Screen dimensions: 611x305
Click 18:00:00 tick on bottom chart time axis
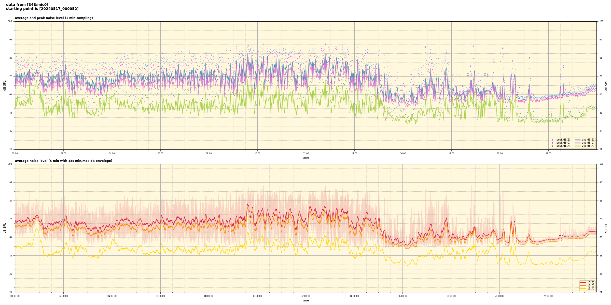coord(451,296)
